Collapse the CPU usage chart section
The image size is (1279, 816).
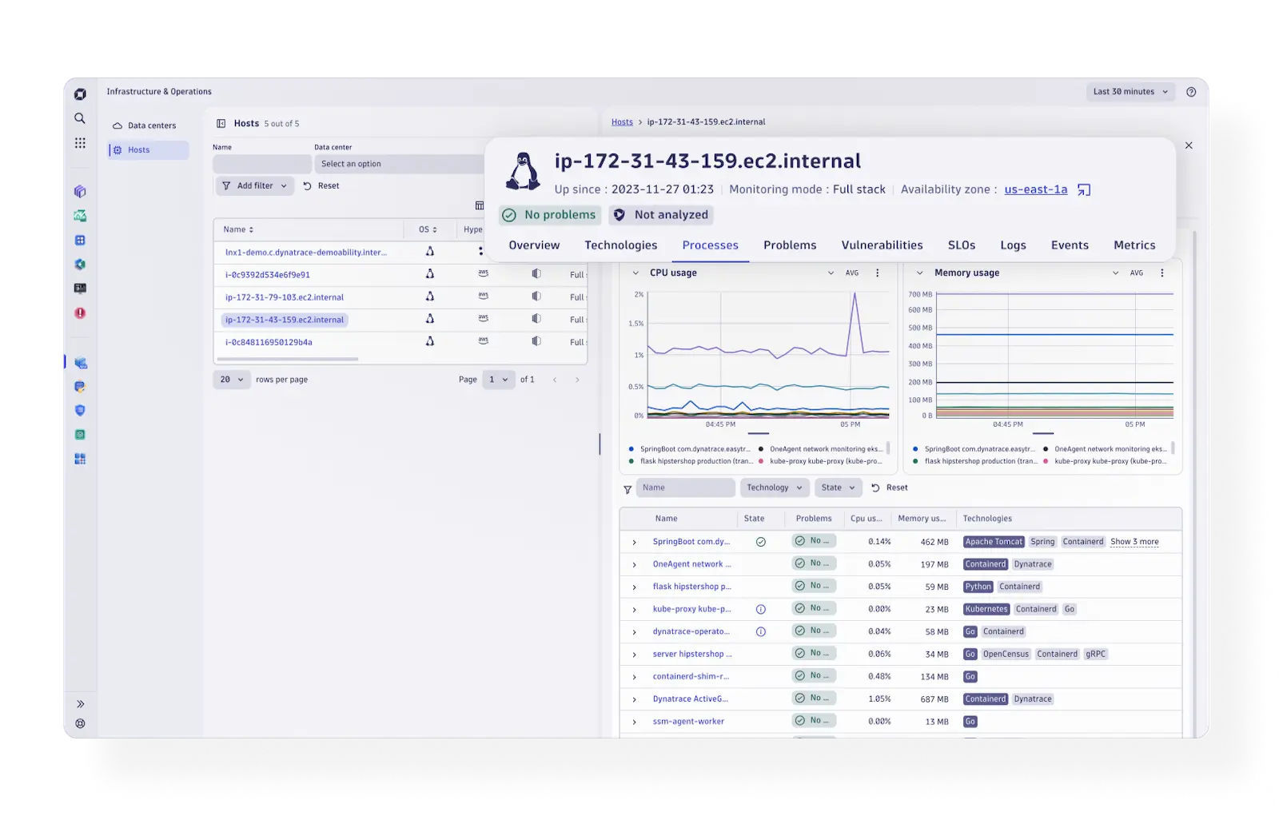tap(636, 273)
